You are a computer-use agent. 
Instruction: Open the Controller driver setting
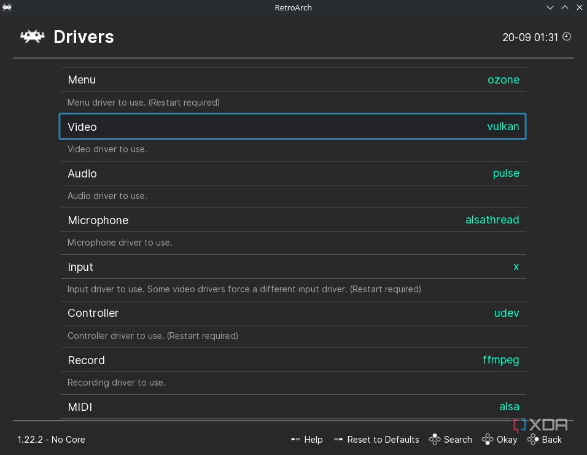[293, 313]
